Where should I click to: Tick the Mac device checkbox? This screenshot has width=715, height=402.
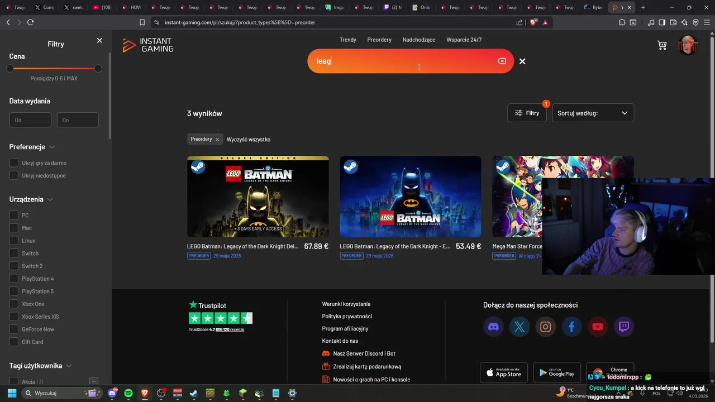click(x=14, y=228)
